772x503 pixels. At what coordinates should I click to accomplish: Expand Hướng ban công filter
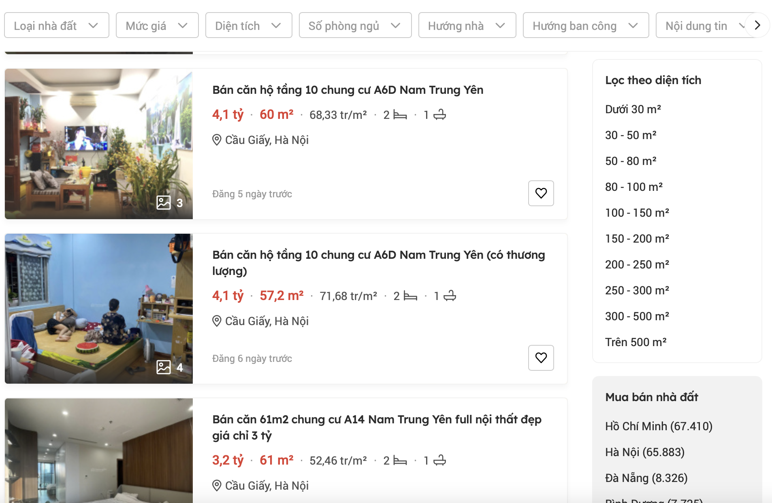click(585, 25)
